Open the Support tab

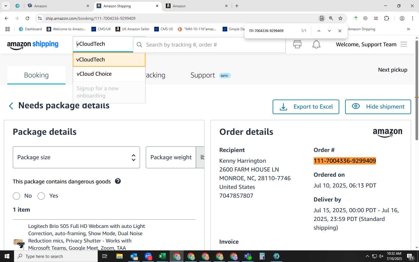point(203,75)
